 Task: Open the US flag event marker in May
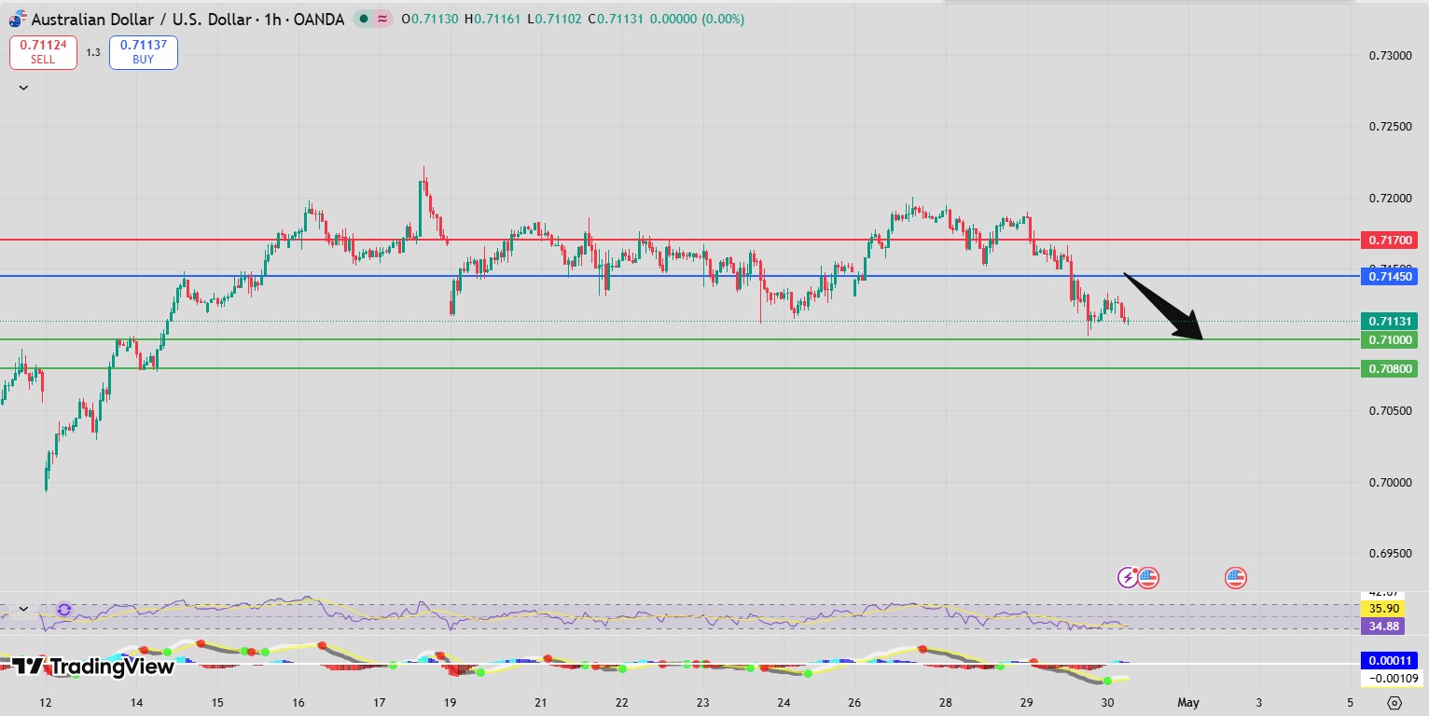[1235, 578]
